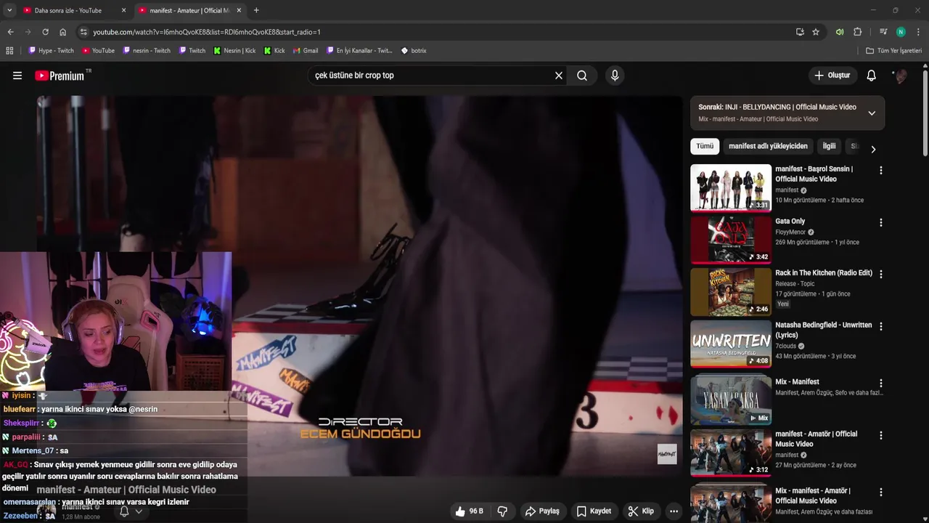Open options for Mix - Manifest

tap(881, 383)
